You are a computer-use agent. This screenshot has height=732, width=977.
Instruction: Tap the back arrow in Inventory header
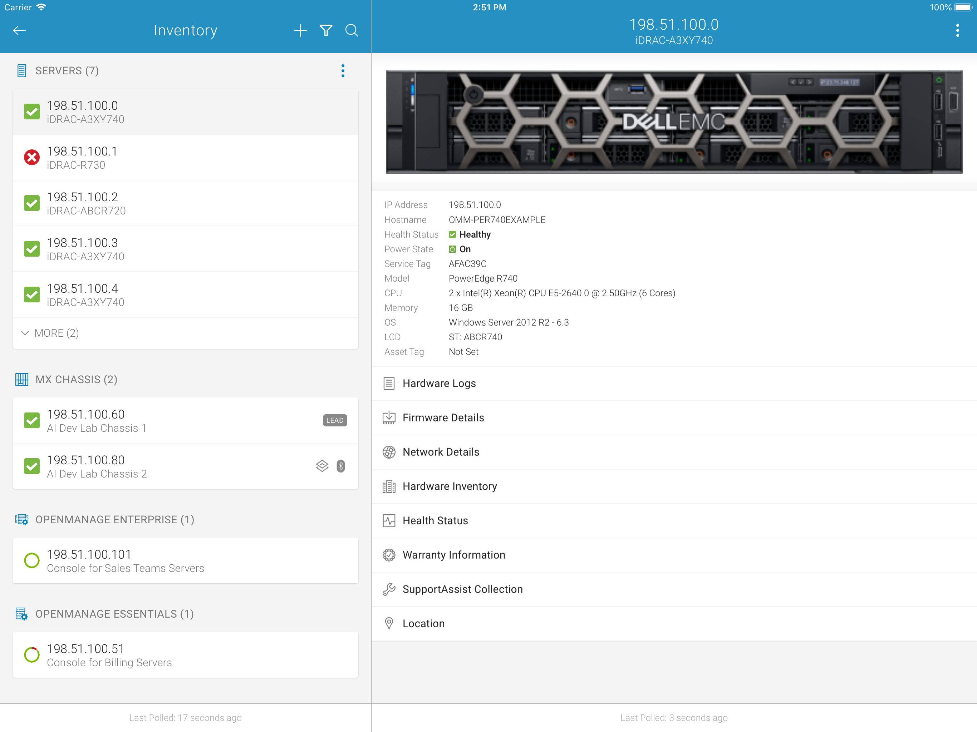click(19, 30)
